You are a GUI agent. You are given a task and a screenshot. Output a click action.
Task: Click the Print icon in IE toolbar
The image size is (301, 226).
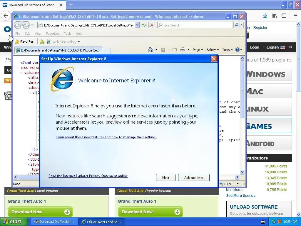coord(183,50)
